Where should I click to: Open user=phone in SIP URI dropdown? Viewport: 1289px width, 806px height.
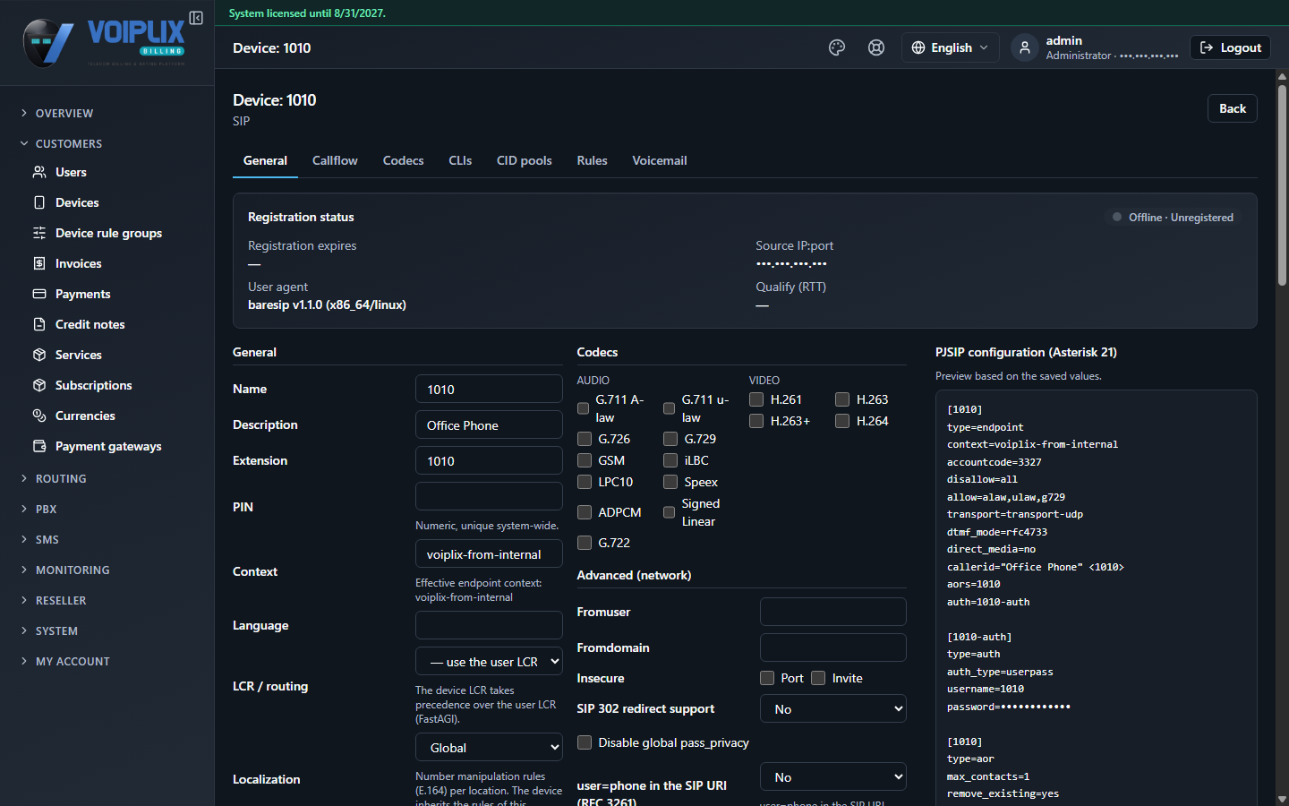[x=833, y=776]
